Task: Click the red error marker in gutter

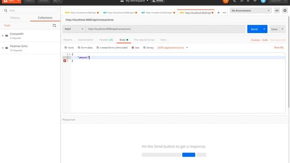Action: [x=64, y=61]
